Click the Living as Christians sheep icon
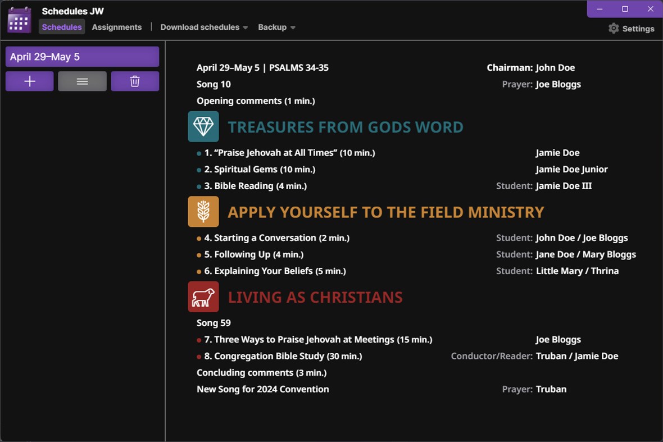 coord(203,297)
